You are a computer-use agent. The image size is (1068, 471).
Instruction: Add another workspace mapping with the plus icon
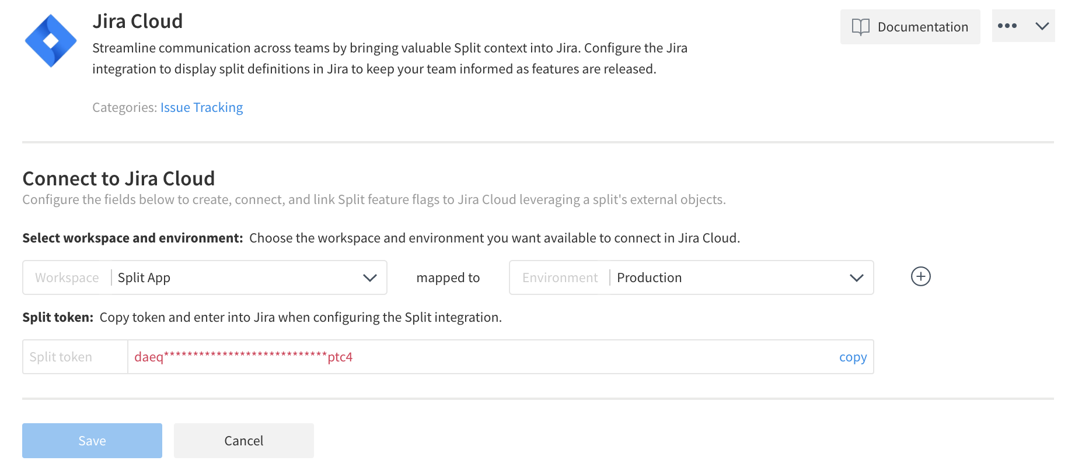[x=920, y=276]
